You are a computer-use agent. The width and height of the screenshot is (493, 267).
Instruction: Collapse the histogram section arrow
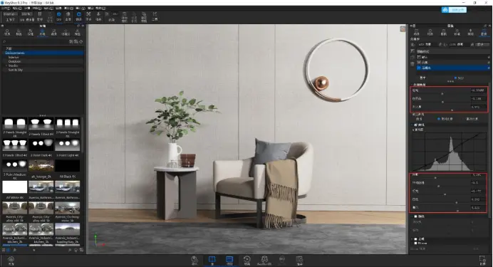(x=413, y=130)
